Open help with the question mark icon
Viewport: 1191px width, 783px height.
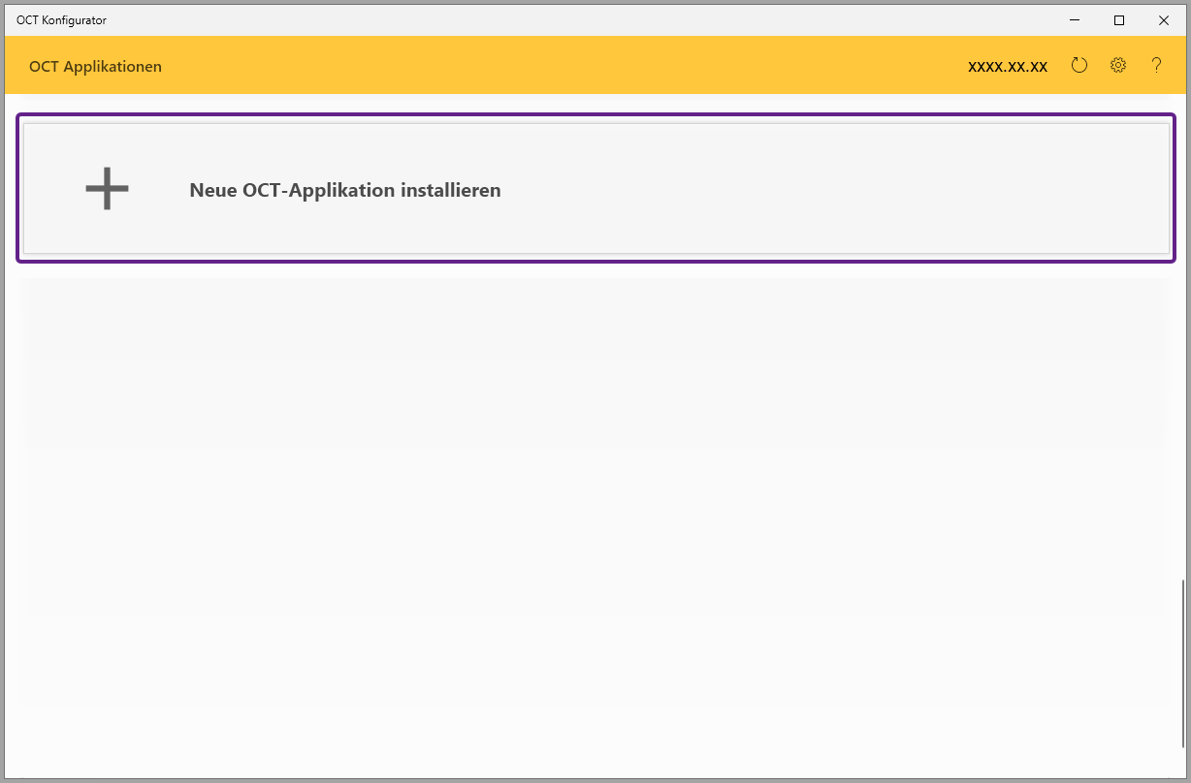point(1156,66)
